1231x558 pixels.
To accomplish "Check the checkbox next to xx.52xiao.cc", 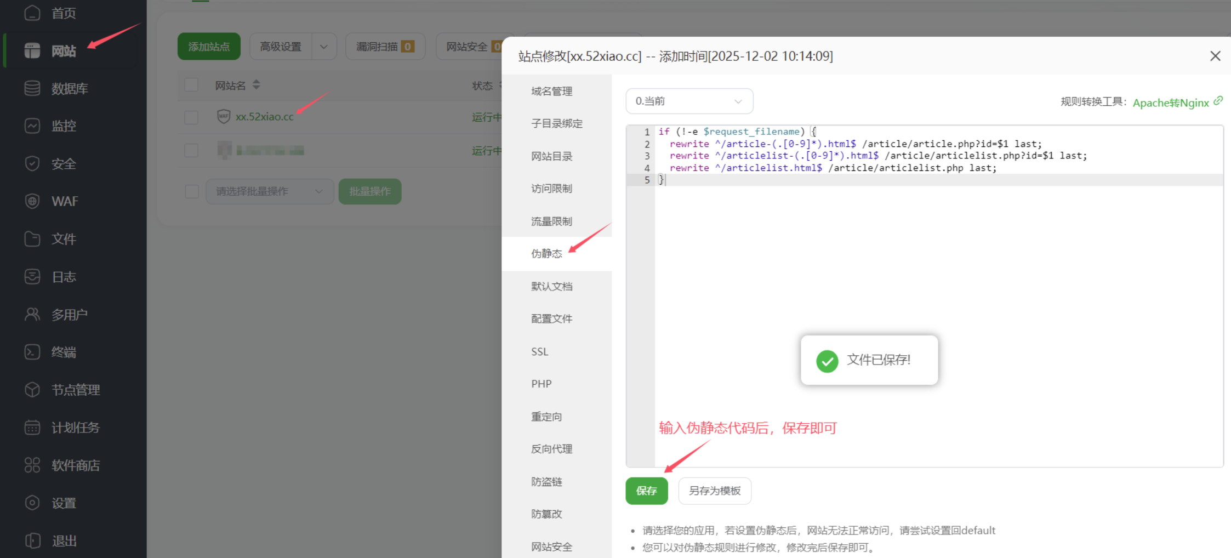I will (191, 117).
